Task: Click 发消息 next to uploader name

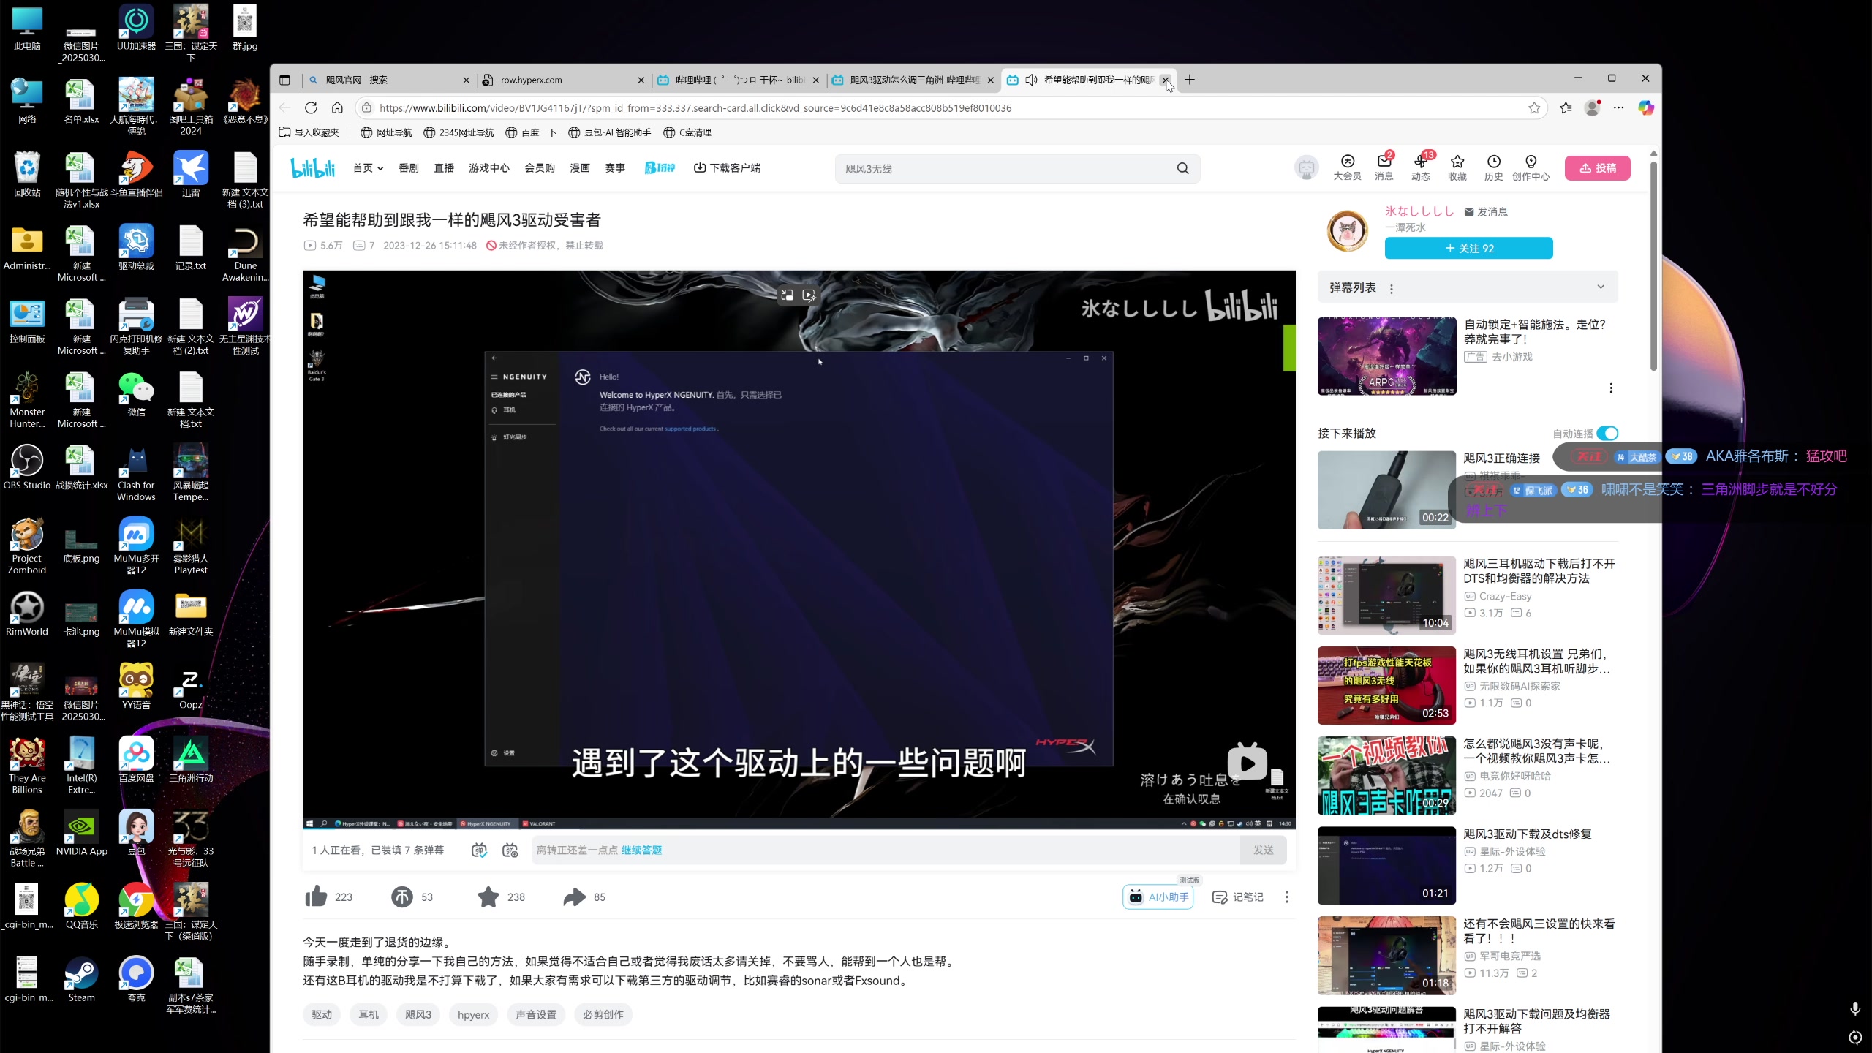Action: coord(1486,211)
